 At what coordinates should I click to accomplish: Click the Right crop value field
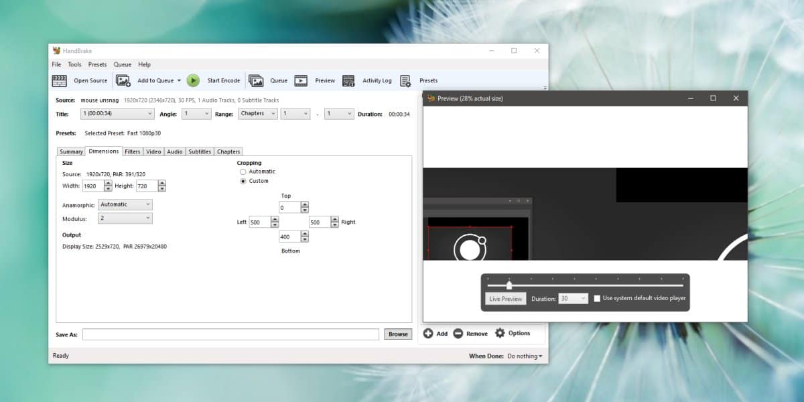coord(320,222)
